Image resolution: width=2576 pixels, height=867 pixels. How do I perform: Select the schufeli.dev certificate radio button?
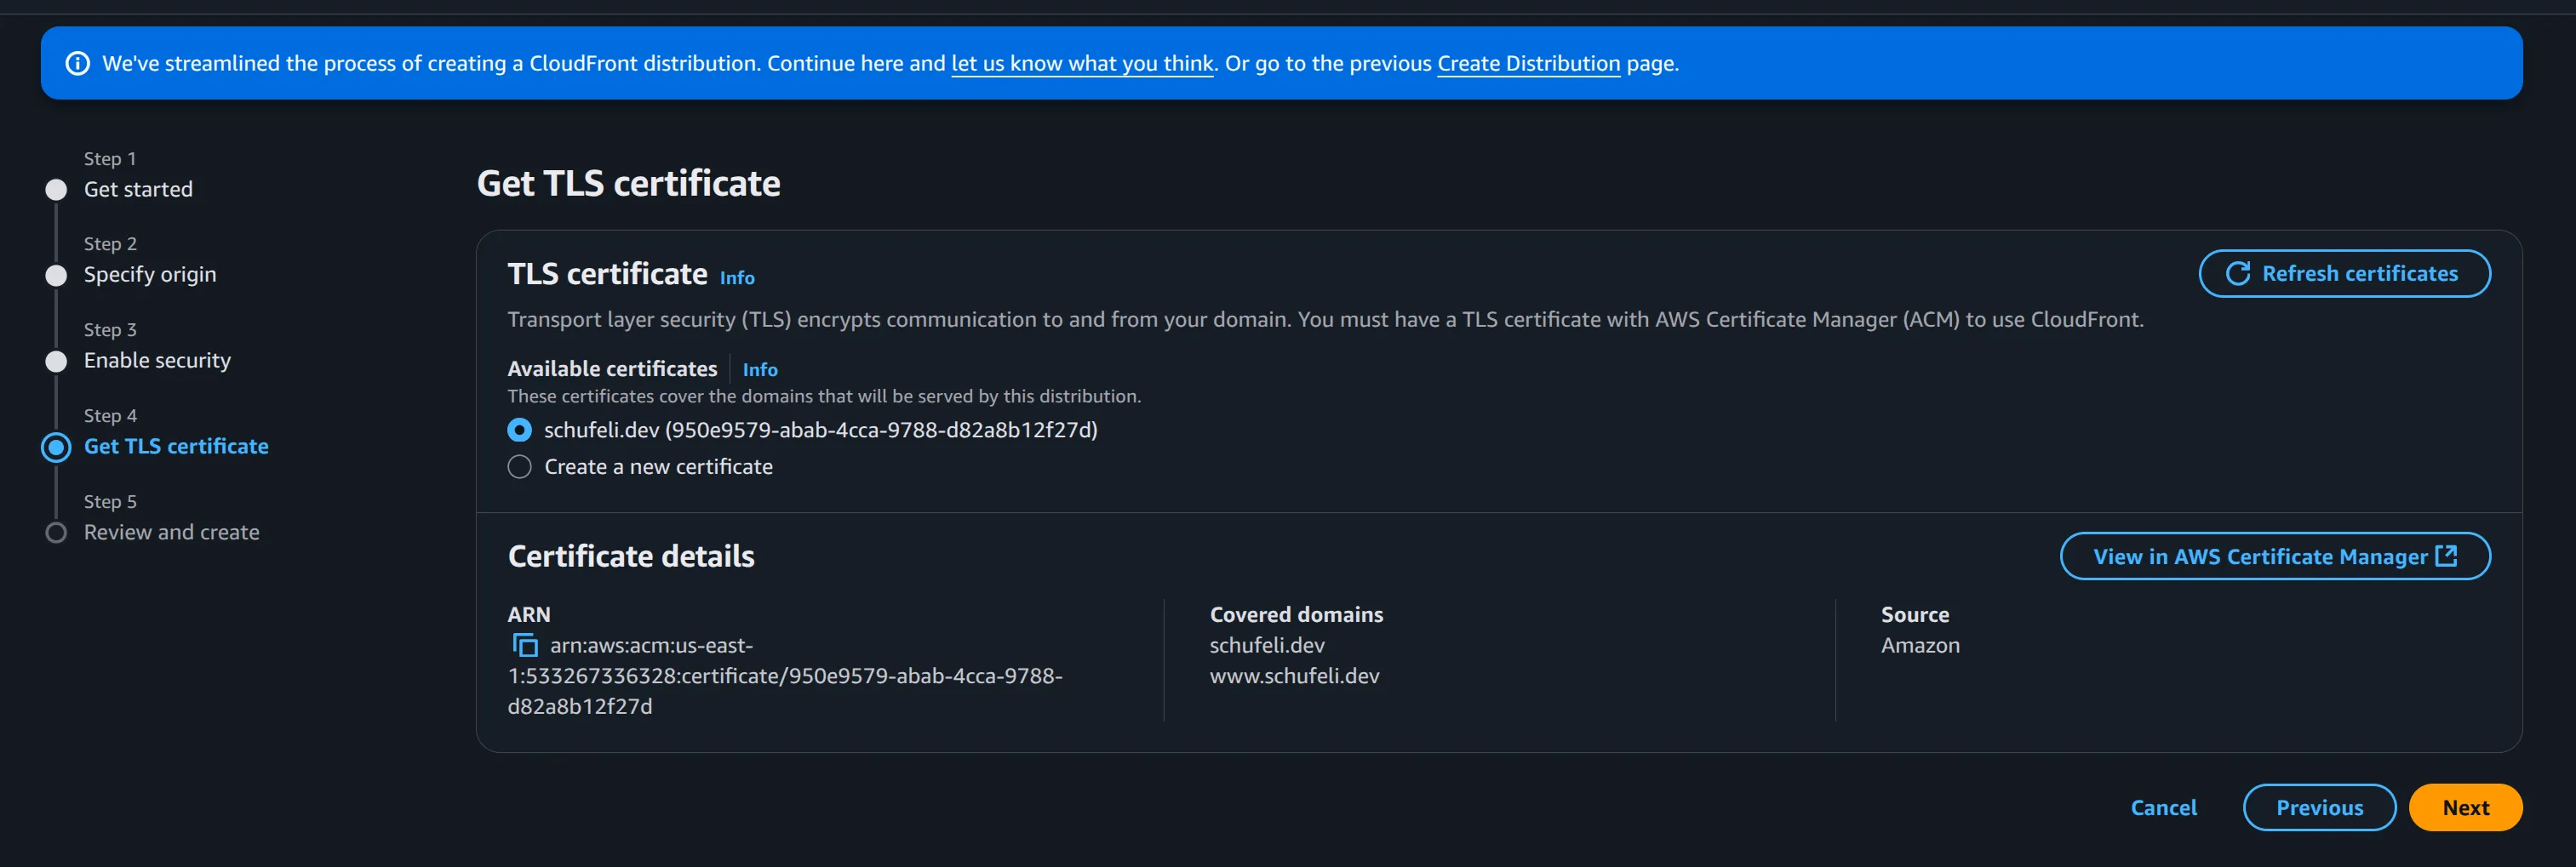click(x=519, y=430)
